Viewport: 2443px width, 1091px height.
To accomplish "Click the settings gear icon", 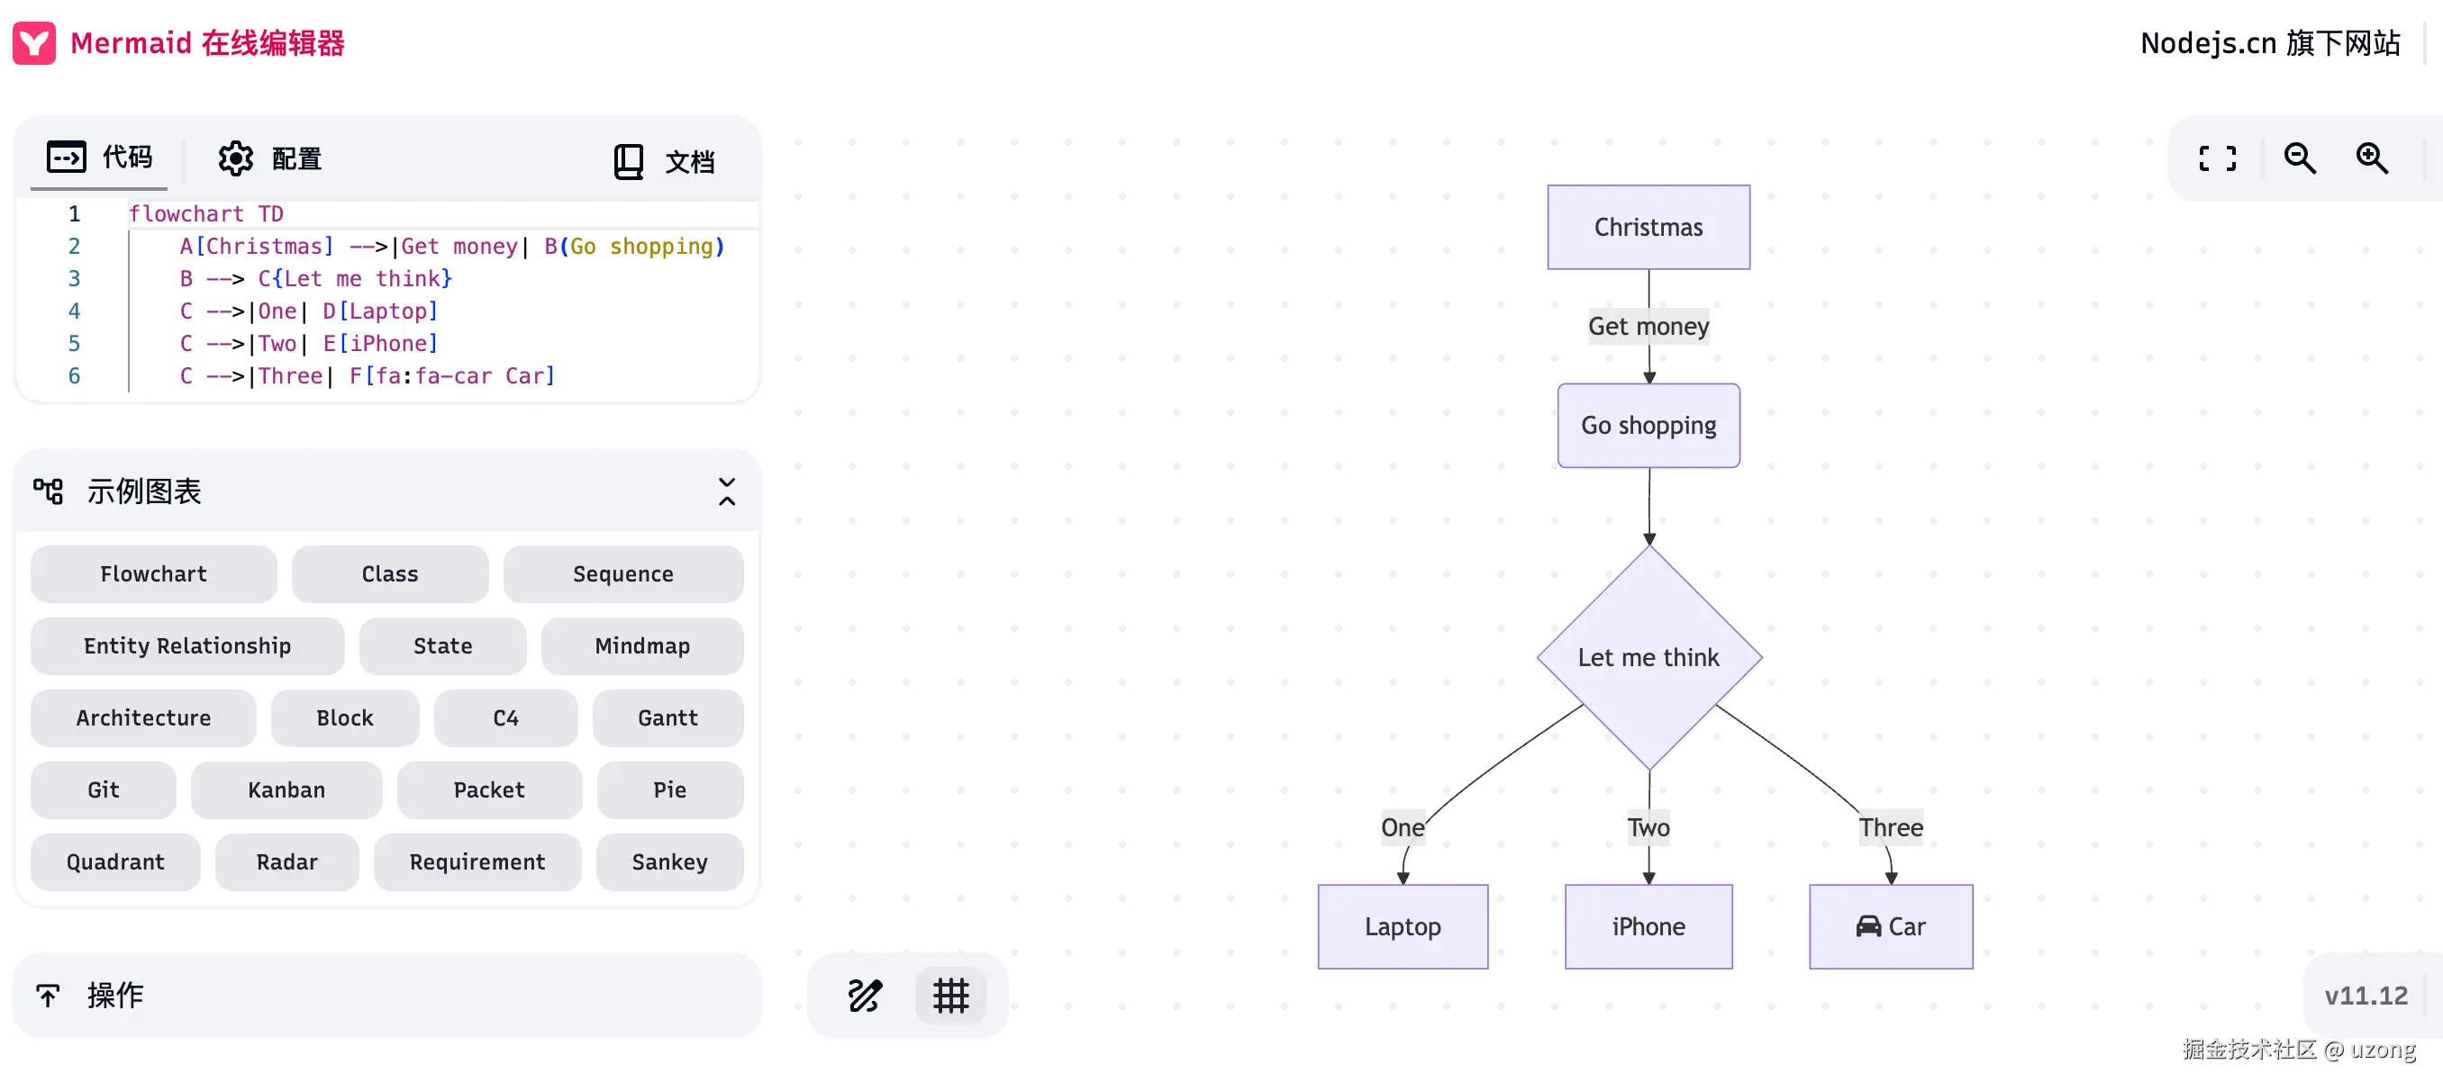I will point(235,158).
